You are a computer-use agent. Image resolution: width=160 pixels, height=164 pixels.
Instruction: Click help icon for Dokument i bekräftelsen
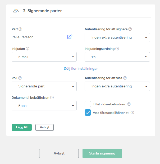(x=52, y=97)
